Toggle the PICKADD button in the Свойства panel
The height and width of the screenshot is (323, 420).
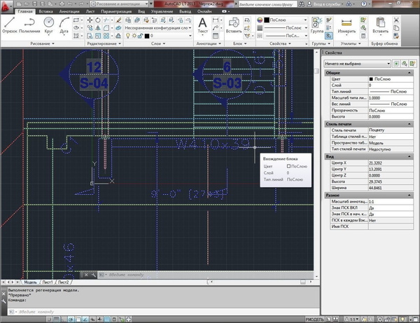(x=396, y=64)
